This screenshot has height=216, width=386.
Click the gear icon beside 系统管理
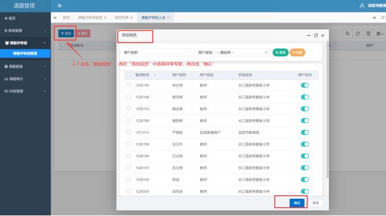click(x=6, y=30)
